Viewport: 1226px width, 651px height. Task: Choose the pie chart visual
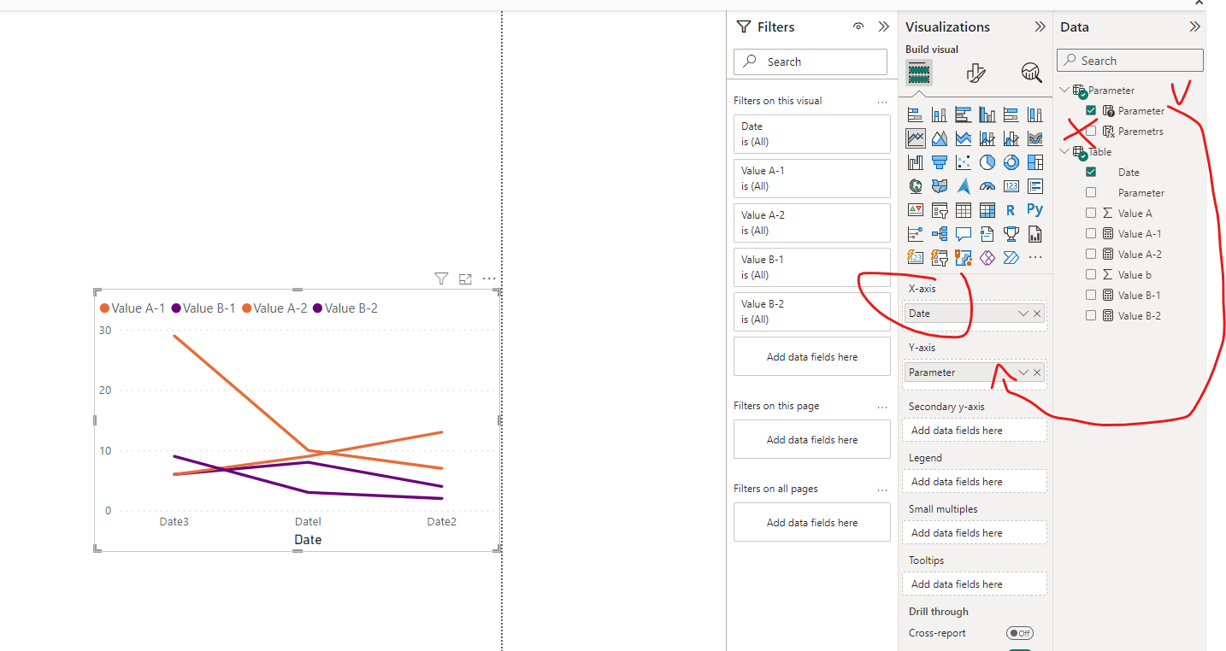[x=987, y=161]
